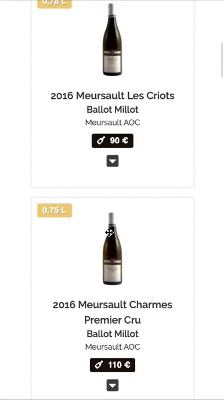Click Ballot Millot producer under Charmes Premier Cru
Image resolution: width=224 pixels, height=400 pixels.
coord(113,334)
